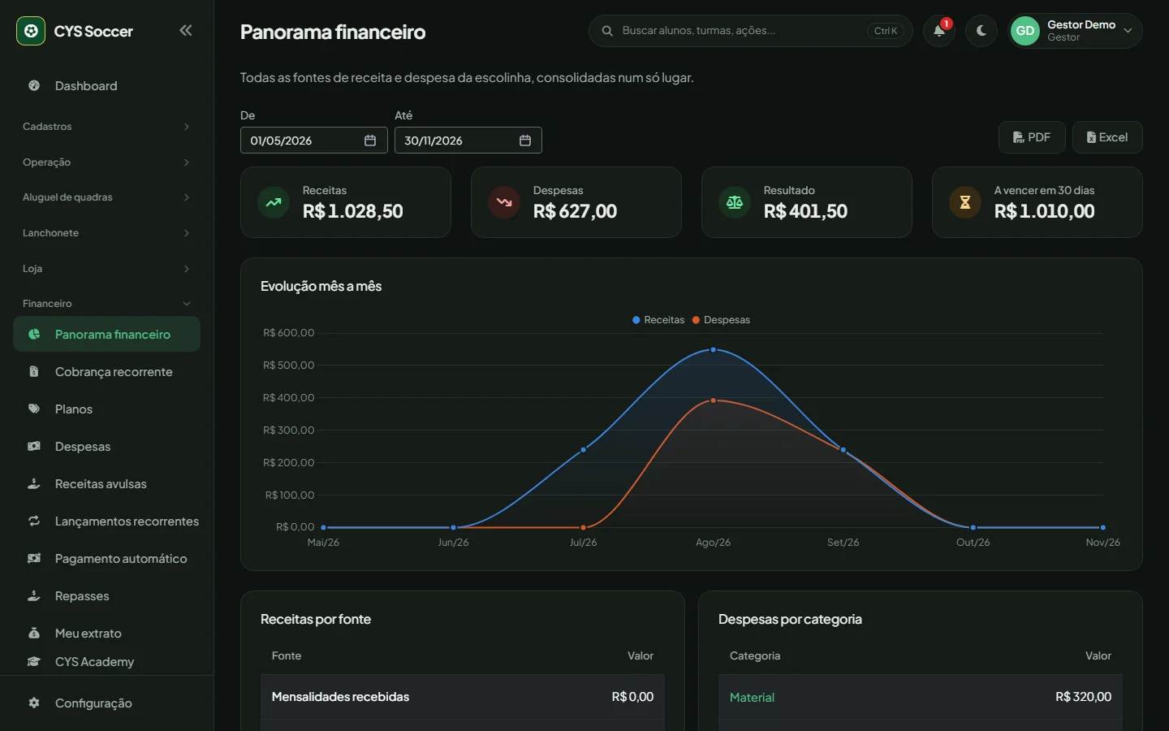Open Dashboard from sidebar
This screenshot has width=1169, height=731.
pyautogui.click(x=106, y=86)
